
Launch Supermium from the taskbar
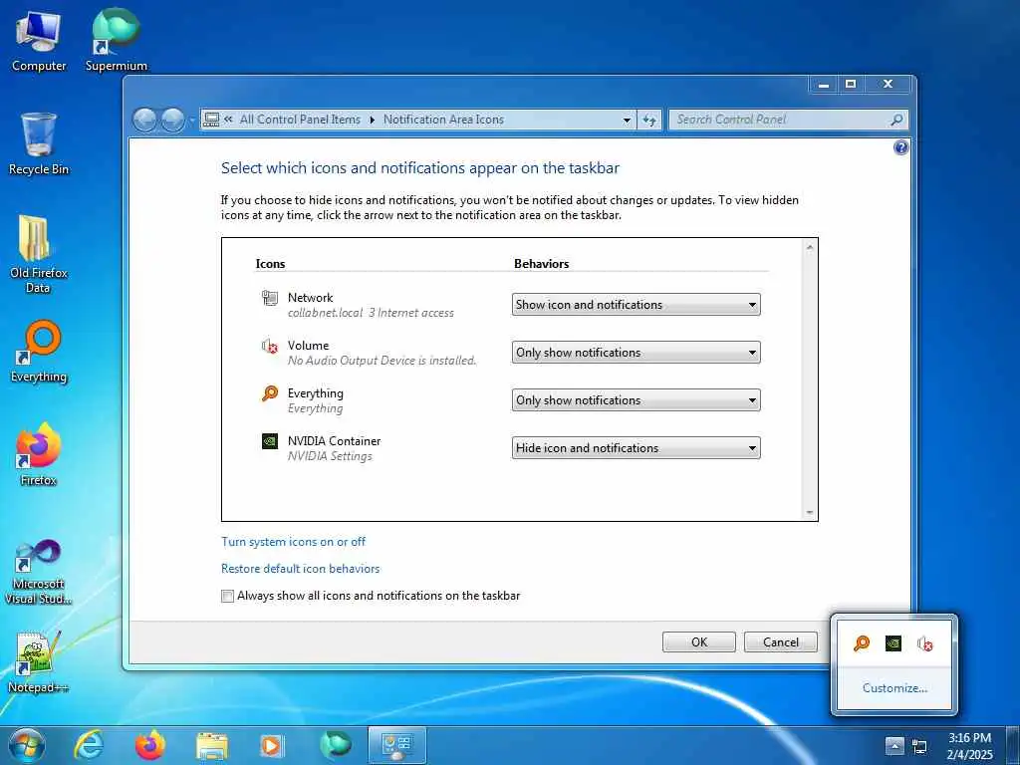(x=335, y=745)
